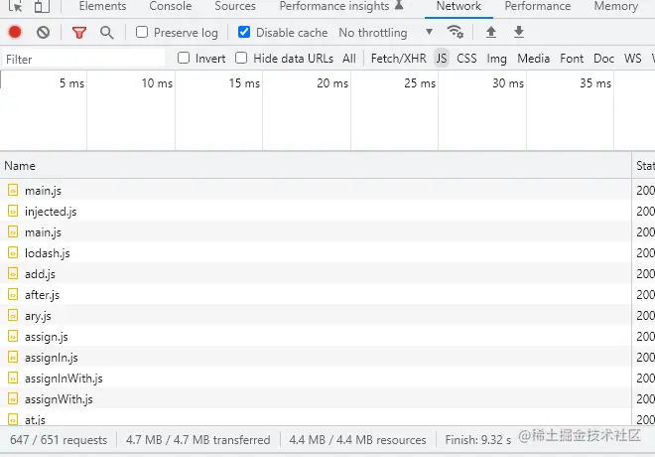Show All request types
The image size is (655, 457).
[349, 58]
